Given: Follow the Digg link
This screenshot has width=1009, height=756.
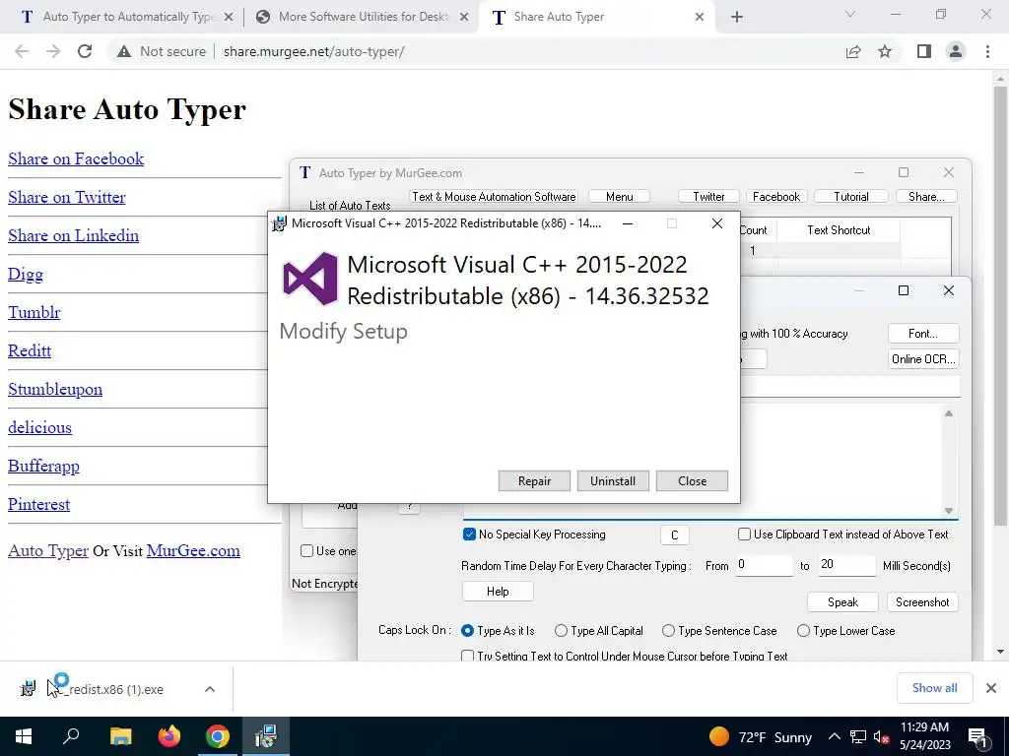Looking at the screenshot, I should (x=26, y=275).
